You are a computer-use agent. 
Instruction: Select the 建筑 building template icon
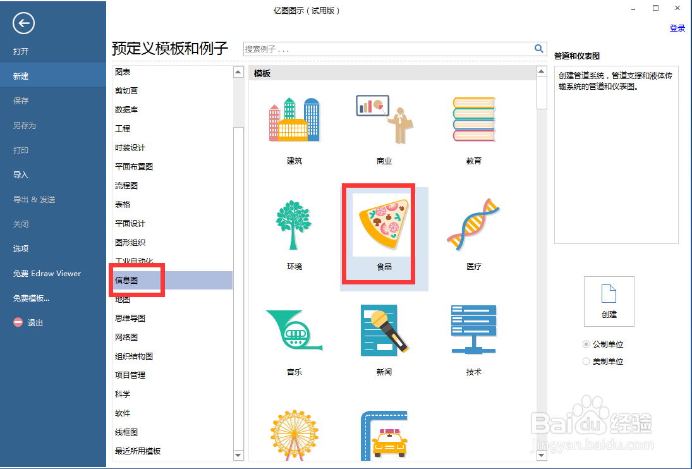pyautogui.click(x=294, y=119)
